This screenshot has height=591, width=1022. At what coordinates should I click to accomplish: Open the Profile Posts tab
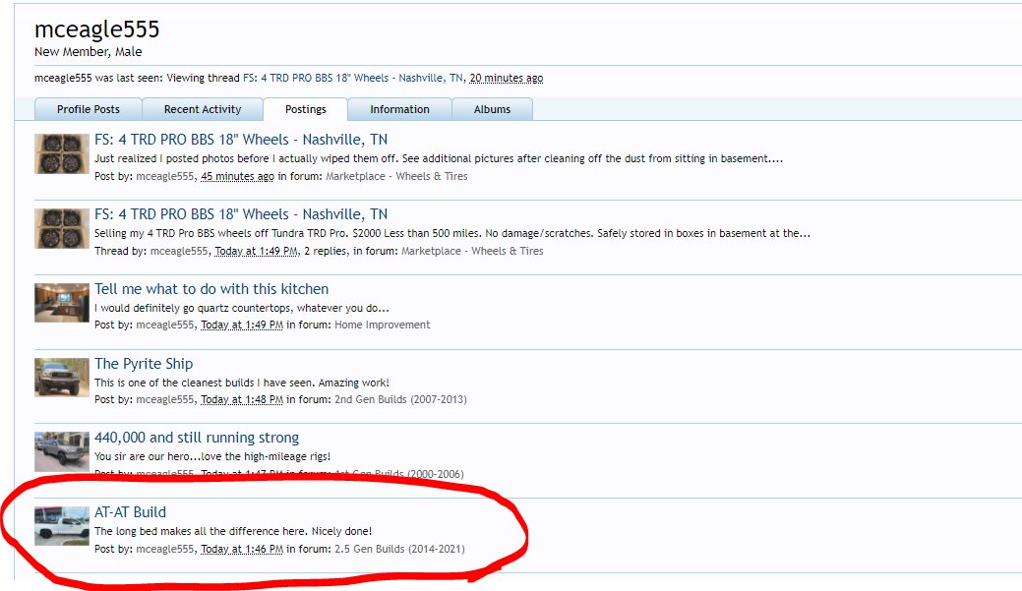coord(88,109)
